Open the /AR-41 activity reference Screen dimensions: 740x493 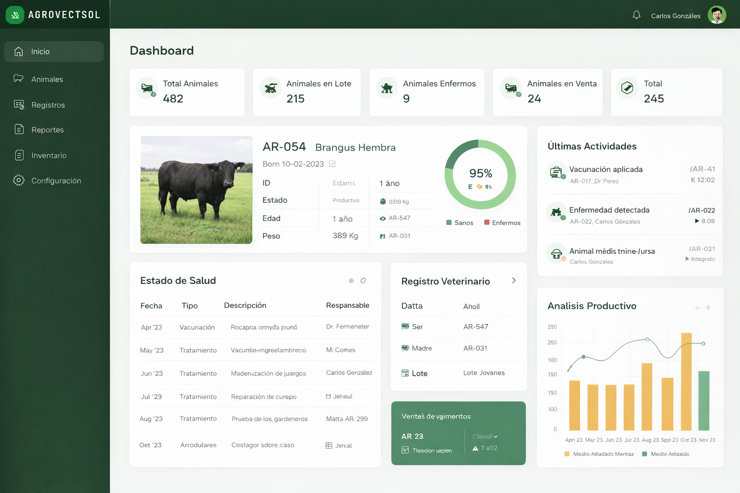click(x=702, y=169)
